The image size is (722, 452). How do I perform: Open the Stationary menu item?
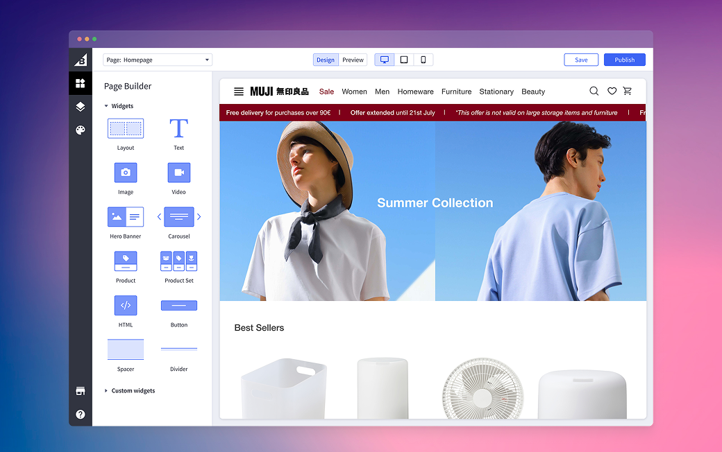(496, 92)
